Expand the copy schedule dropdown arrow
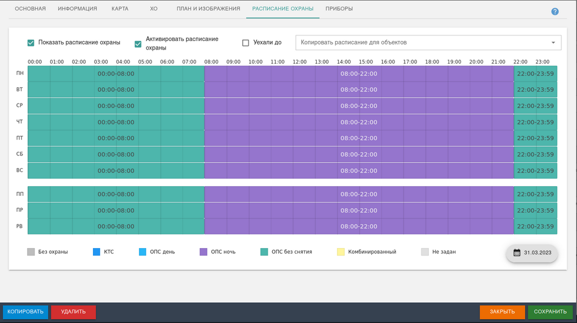This screenshot has width=577, height=323. (553, 43)
